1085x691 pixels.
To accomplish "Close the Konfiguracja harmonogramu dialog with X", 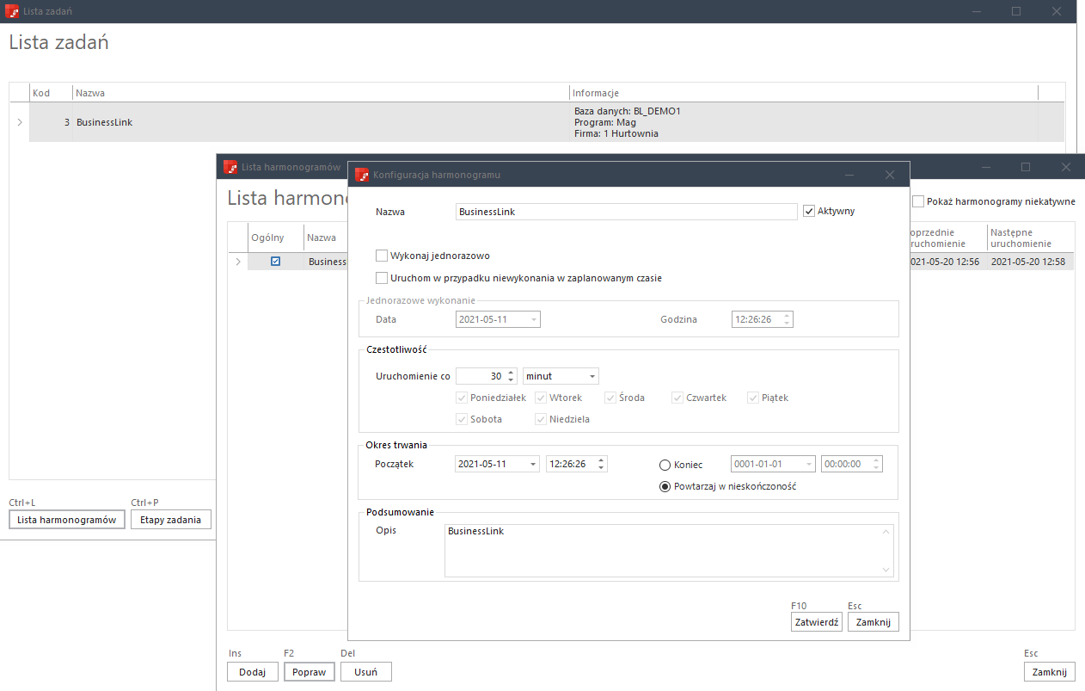I will (890, 175).
